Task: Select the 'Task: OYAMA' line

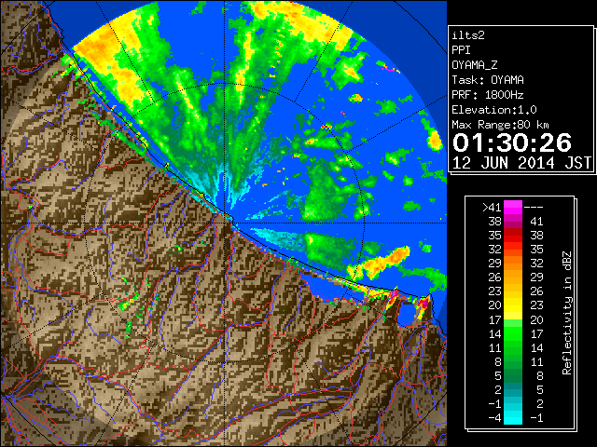Action: (x=488, y=80)
